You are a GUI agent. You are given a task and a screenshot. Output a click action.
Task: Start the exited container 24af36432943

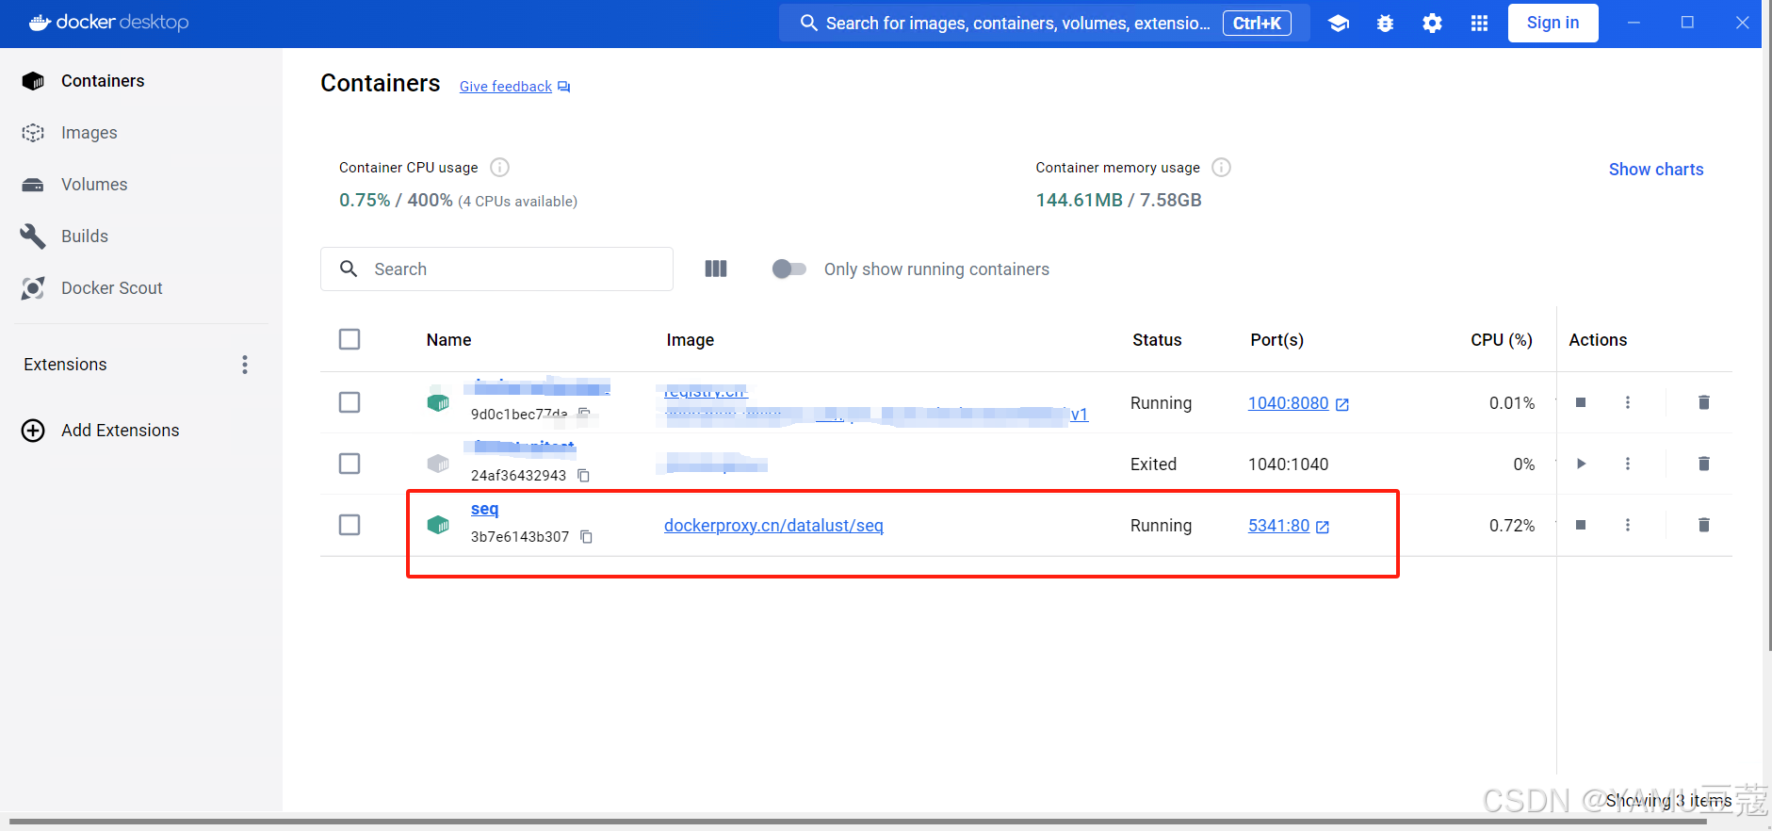point(1581,464)
